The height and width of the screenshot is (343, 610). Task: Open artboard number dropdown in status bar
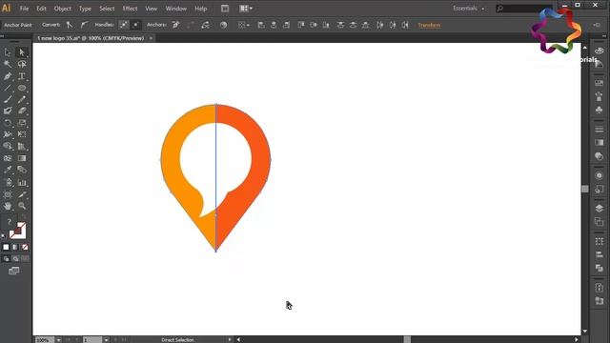[x=106, y=340]
